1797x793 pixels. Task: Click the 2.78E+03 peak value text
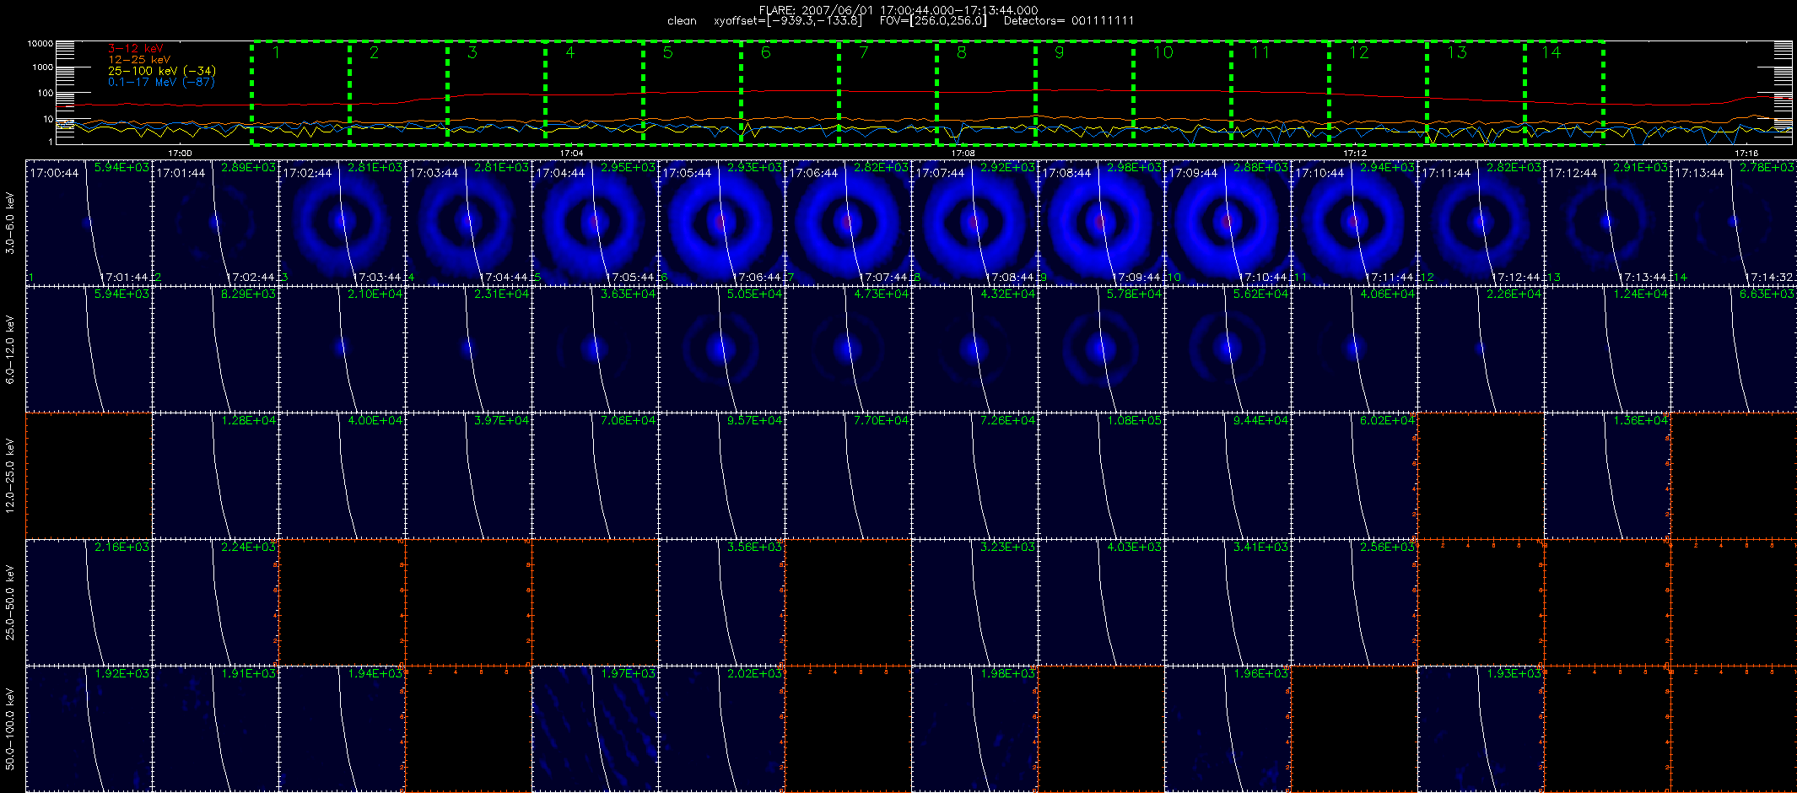click(1767, 168)
